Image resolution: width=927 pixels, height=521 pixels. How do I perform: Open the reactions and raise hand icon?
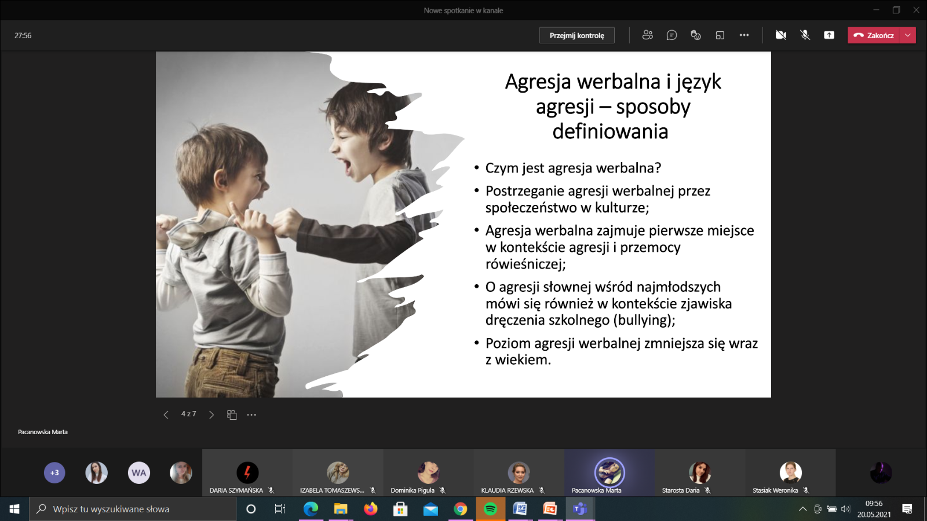pyautogui.click(x=696, y=35)
